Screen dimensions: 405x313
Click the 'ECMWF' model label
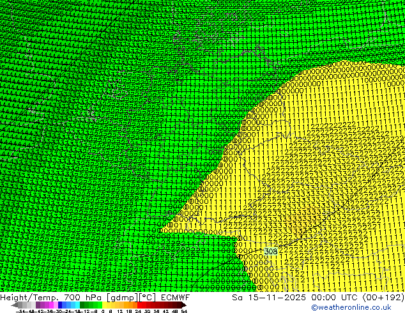pos(176,297)
